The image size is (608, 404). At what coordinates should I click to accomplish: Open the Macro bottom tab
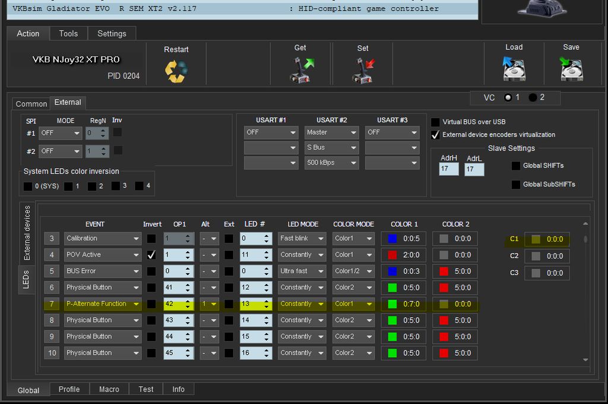(109, 389)
